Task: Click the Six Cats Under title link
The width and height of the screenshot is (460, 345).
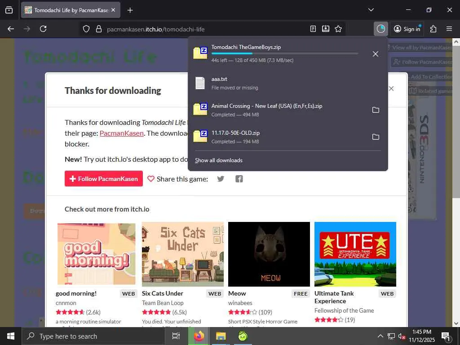Action: click(163, 293)
